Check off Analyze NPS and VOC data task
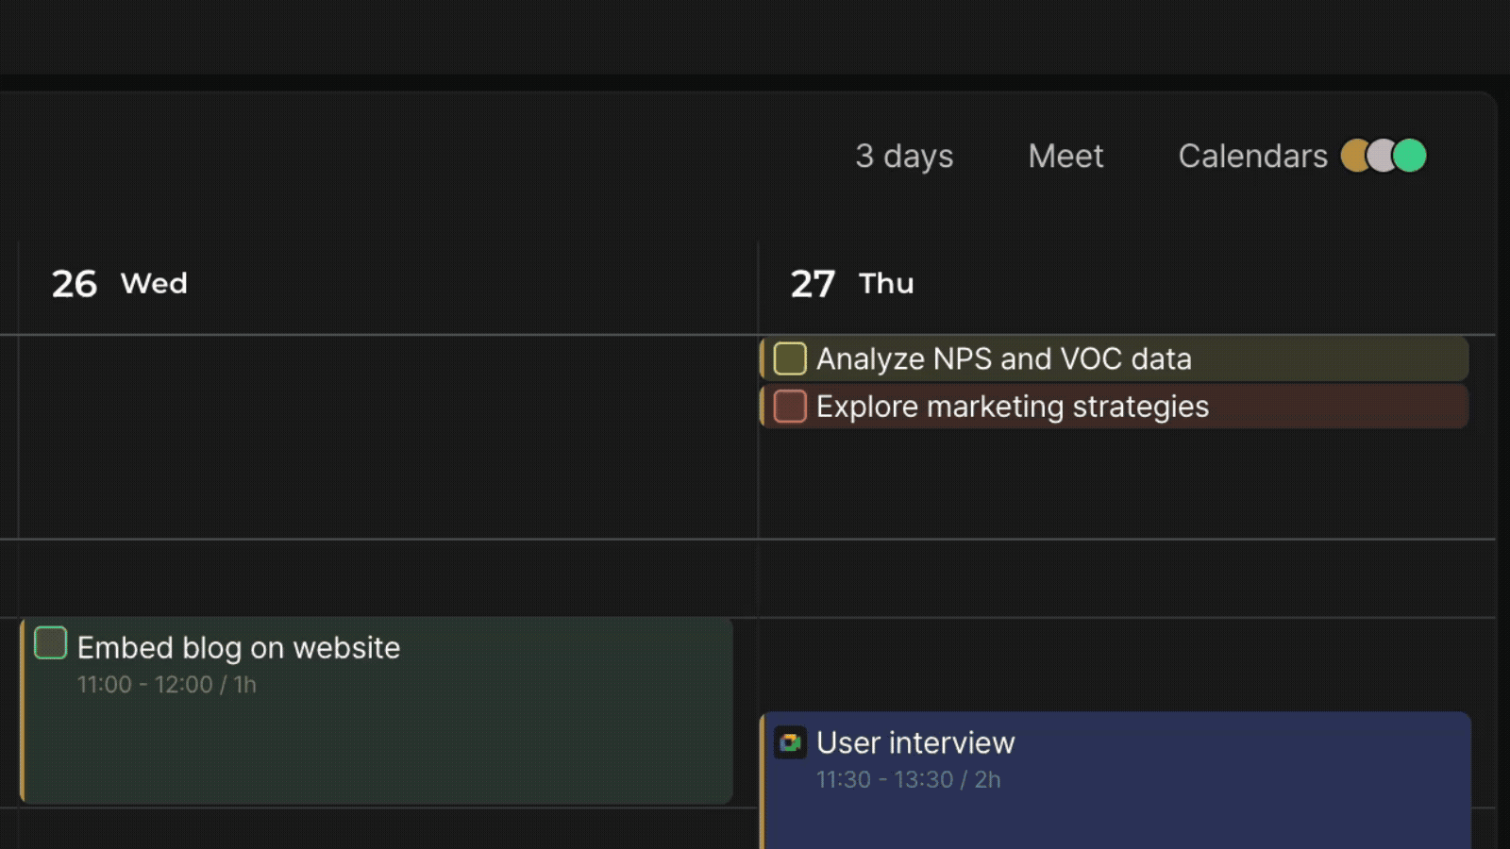The image size is (1510, 849). (x=790, y=358)
